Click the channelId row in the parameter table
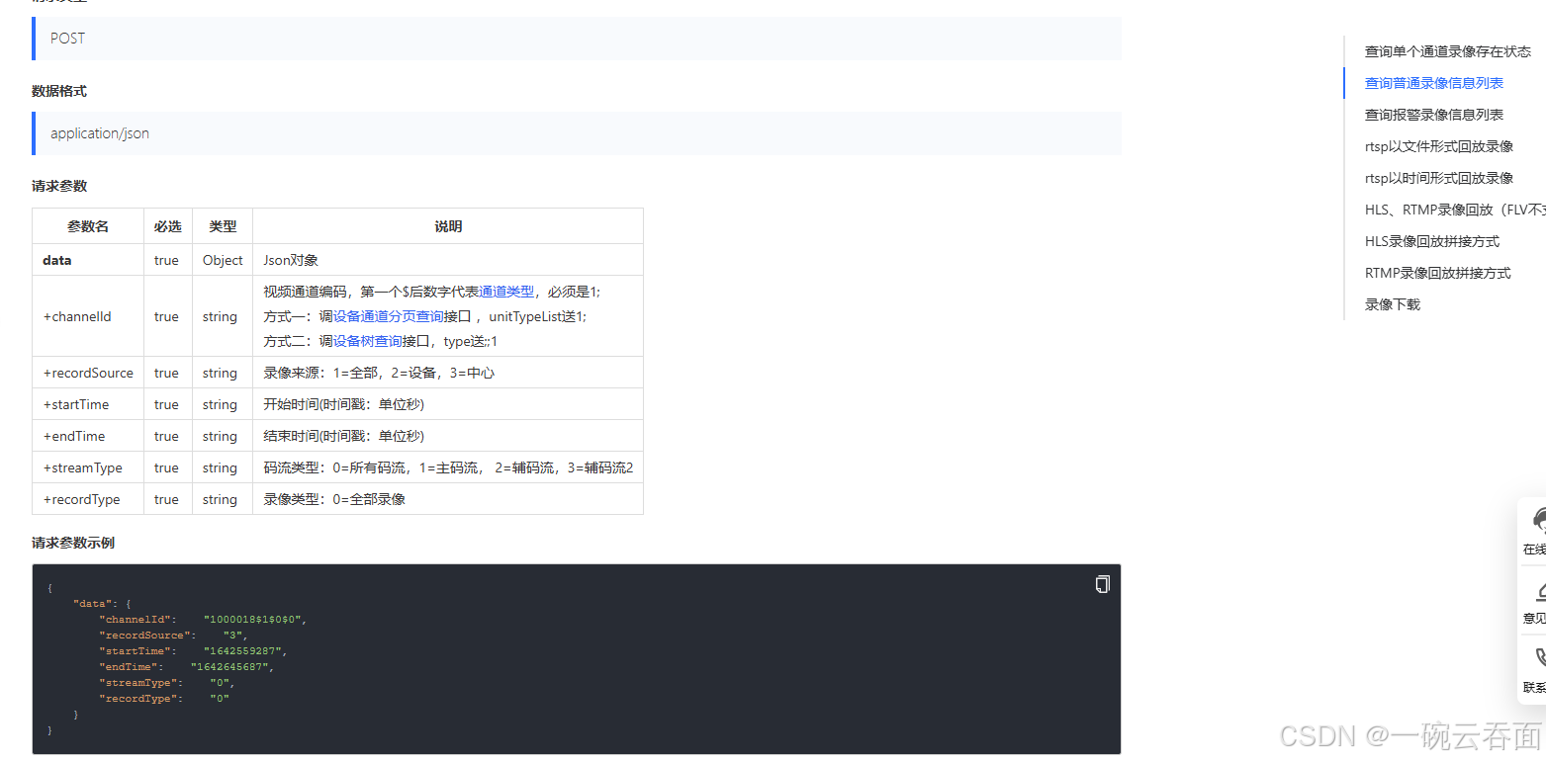The image size is (1546, 763). tap(87, 316)
